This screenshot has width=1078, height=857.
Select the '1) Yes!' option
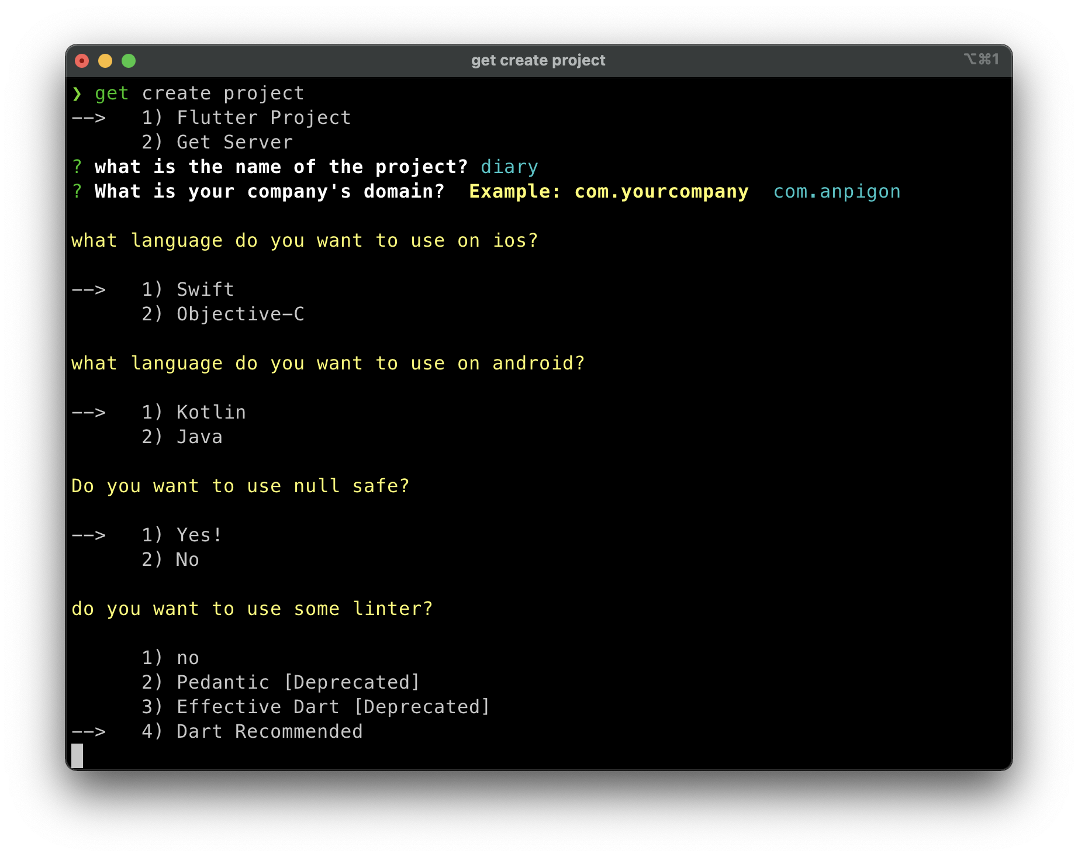tap(182, 535)
